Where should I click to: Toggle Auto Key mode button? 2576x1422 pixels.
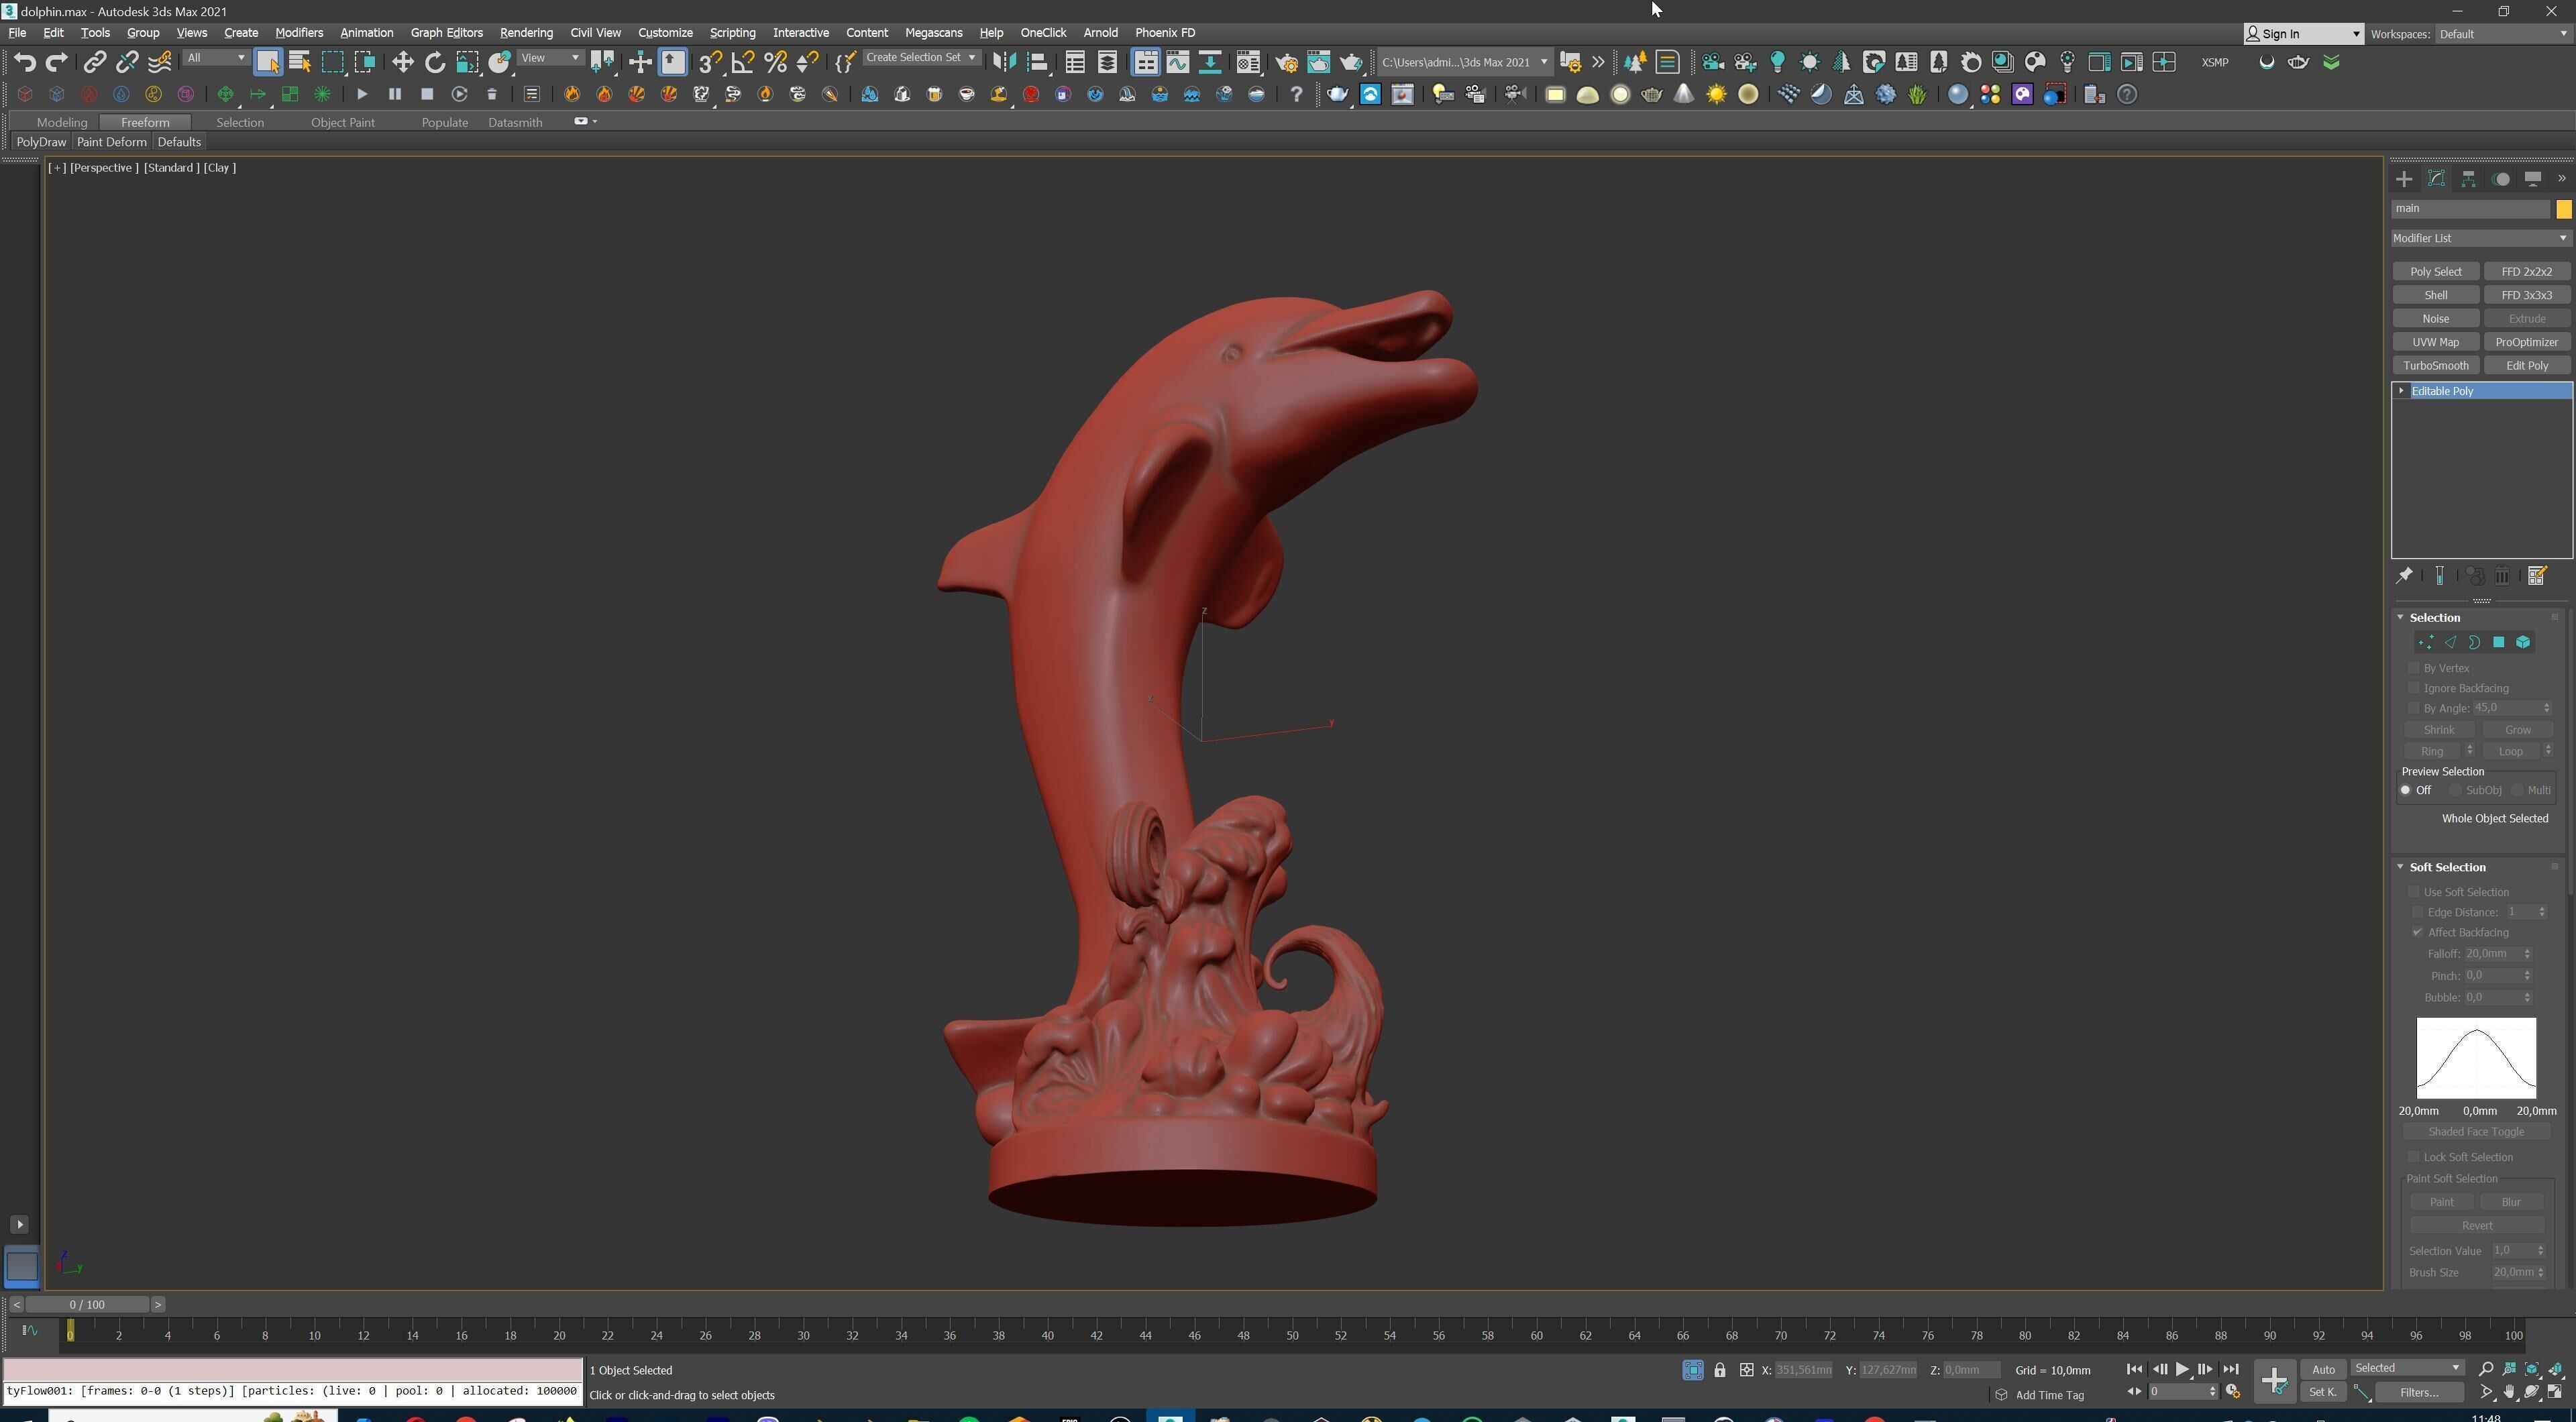point(2323,1369)
